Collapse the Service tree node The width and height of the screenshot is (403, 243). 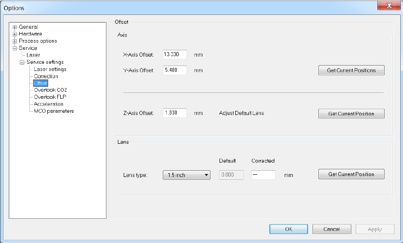[15, 48]
